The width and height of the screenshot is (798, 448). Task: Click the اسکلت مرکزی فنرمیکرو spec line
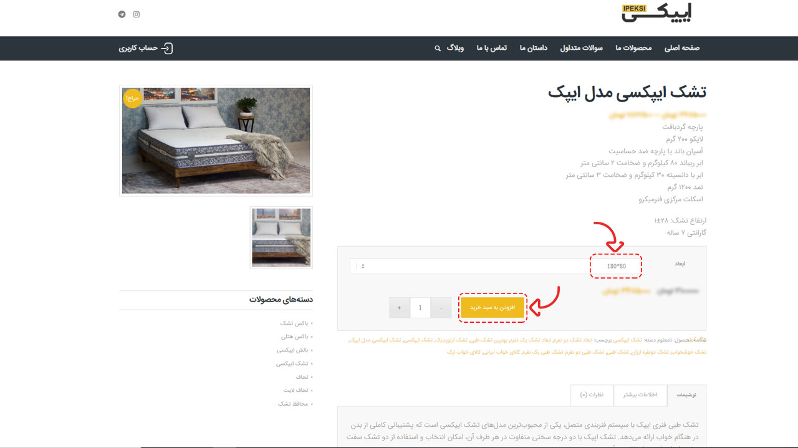click(x=671, y=199)
